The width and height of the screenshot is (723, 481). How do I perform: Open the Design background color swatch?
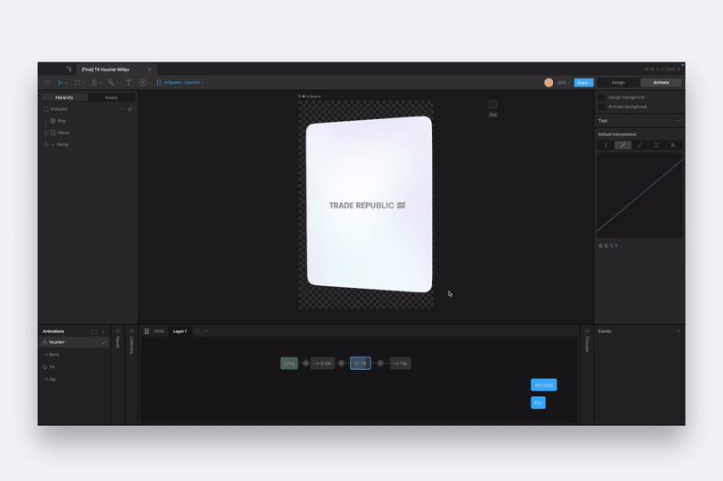[602, 97]
